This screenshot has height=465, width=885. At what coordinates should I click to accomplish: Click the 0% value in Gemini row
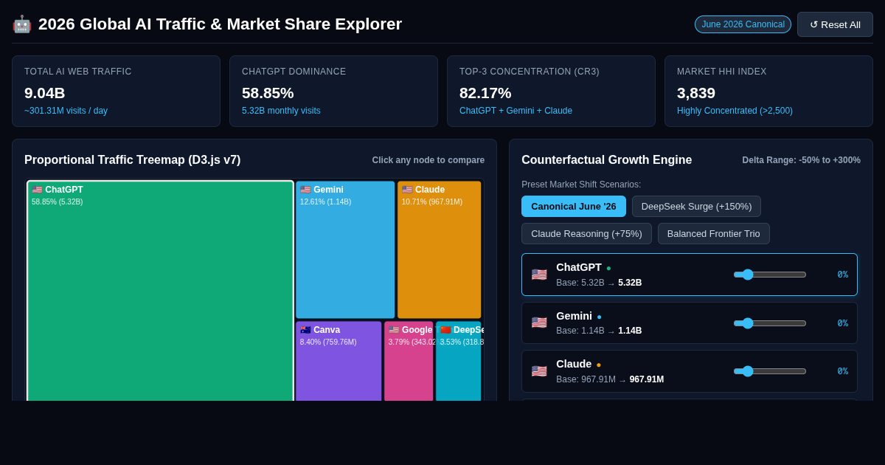[842, 323]
